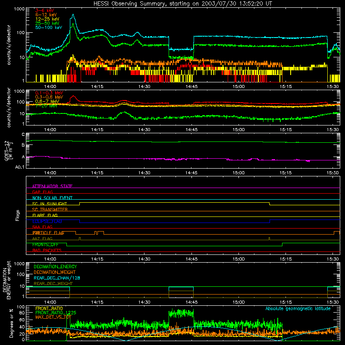Image resolution: width=345 pixels, height=345 pixels.
Task: Click the DECIMATION or weight axis label
Action: pos(6,280)
